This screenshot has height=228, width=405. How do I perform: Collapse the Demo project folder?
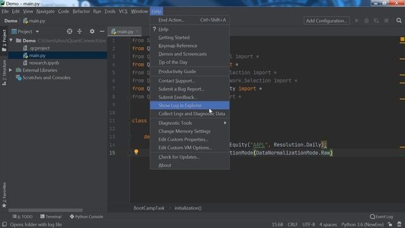click(11, 41)
